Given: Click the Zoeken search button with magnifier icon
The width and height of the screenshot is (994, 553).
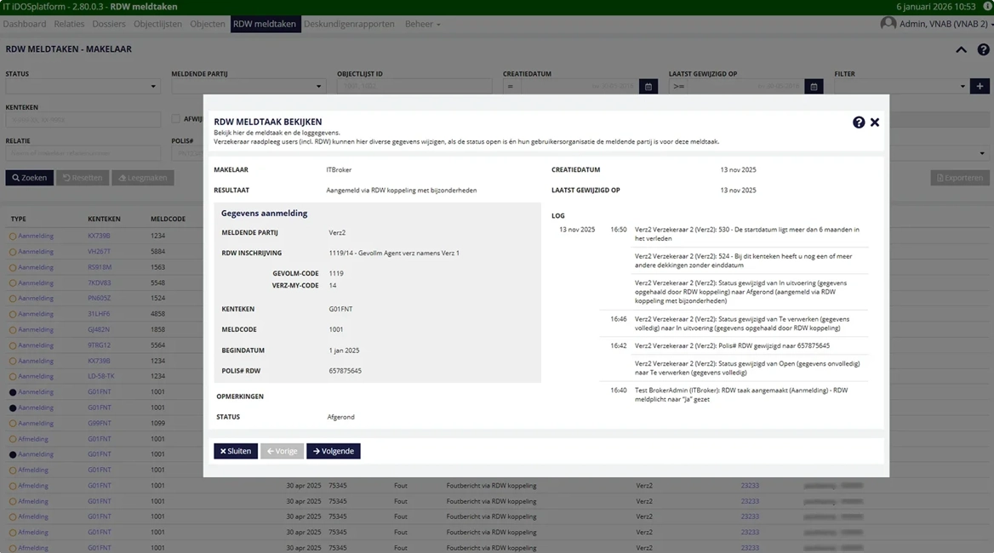Looking at the screenshot, I should coord(29,177).
